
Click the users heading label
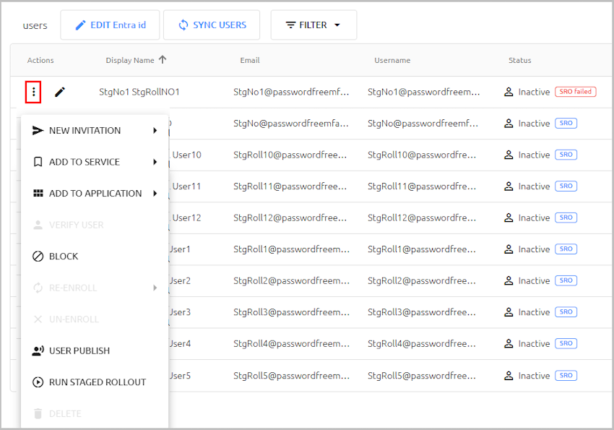pos(35,25)
